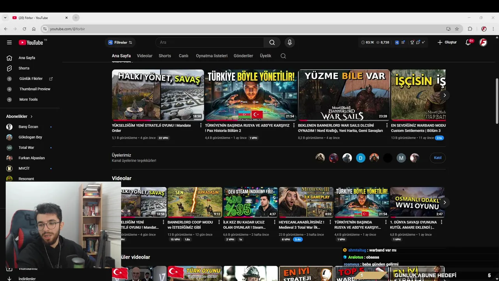Reload the page in Chrome

point(24,29)
